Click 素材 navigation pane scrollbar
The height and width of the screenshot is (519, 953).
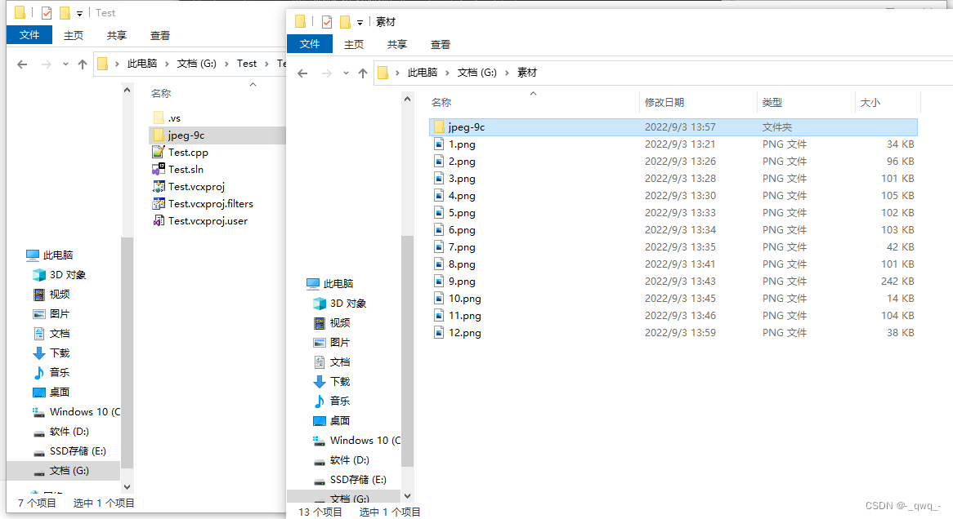[407, 351]
